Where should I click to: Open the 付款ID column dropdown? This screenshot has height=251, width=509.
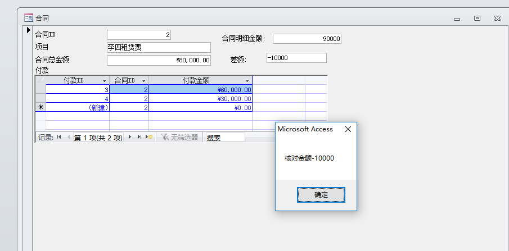tap(104, 81)
